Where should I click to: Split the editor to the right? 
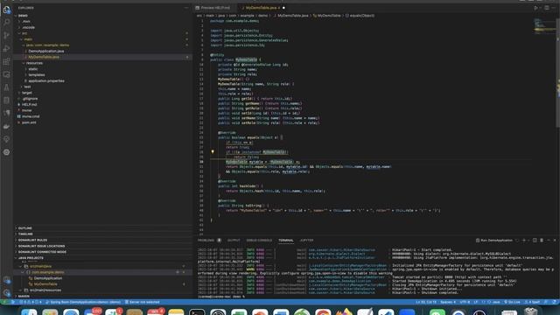547,8
